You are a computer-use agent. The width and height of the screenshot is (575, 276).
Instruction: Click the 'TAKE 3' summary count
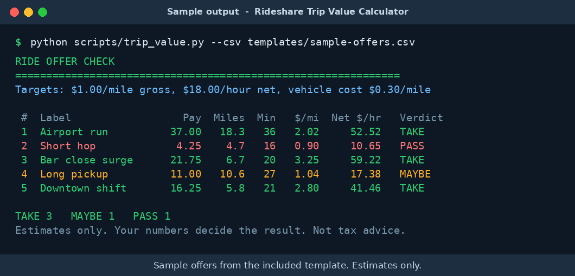click(x=34, y=216)
